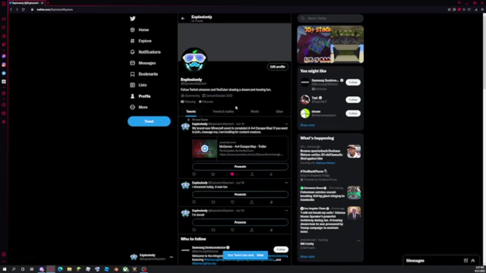
Task: Open more options on pinned tweet
Action: 286,124
